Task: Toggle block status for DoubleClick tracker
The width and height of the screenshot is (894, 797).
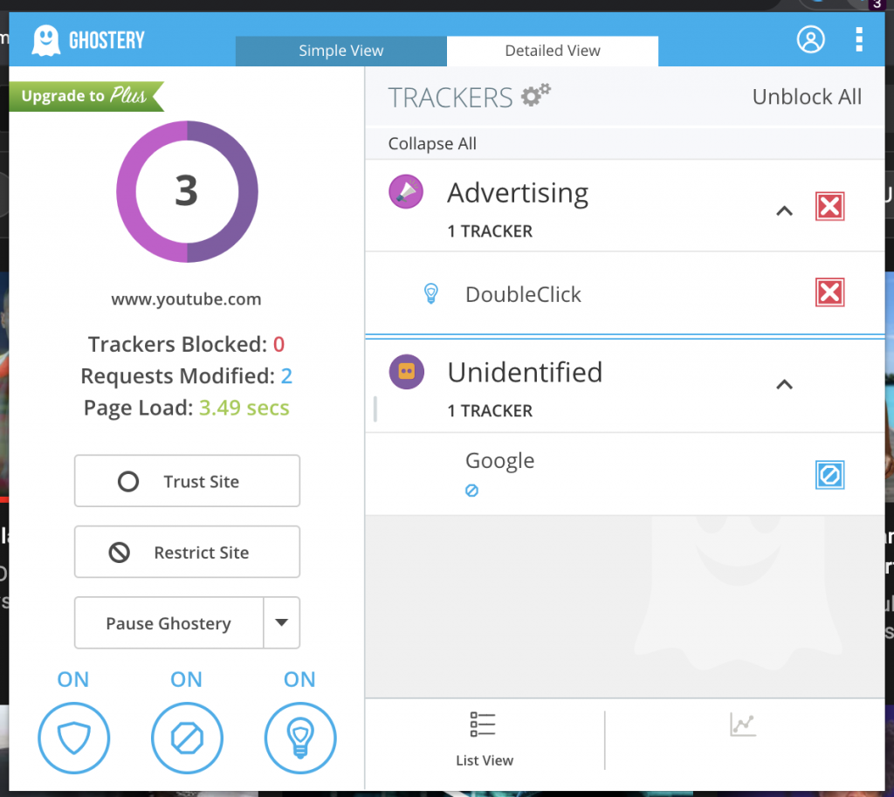Action: coord(829,292)
